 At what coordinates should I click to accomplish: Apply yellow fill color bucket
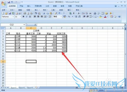[101, 16]
